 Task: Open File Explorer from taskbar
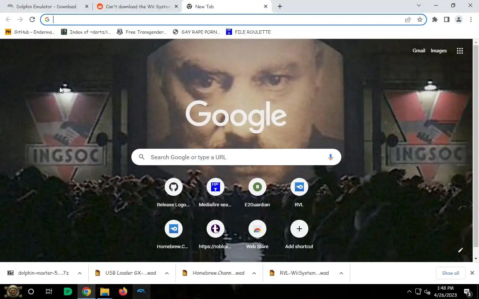(x=104, y=292)
